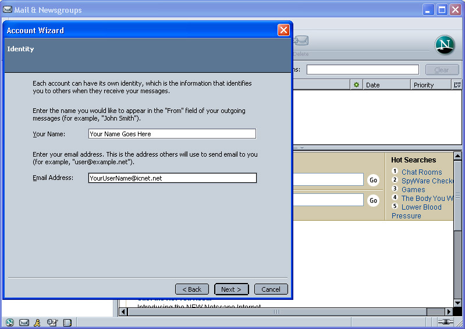Open the Composer icon in the status bar
465x329 pixels.
(x=52, y=322)
